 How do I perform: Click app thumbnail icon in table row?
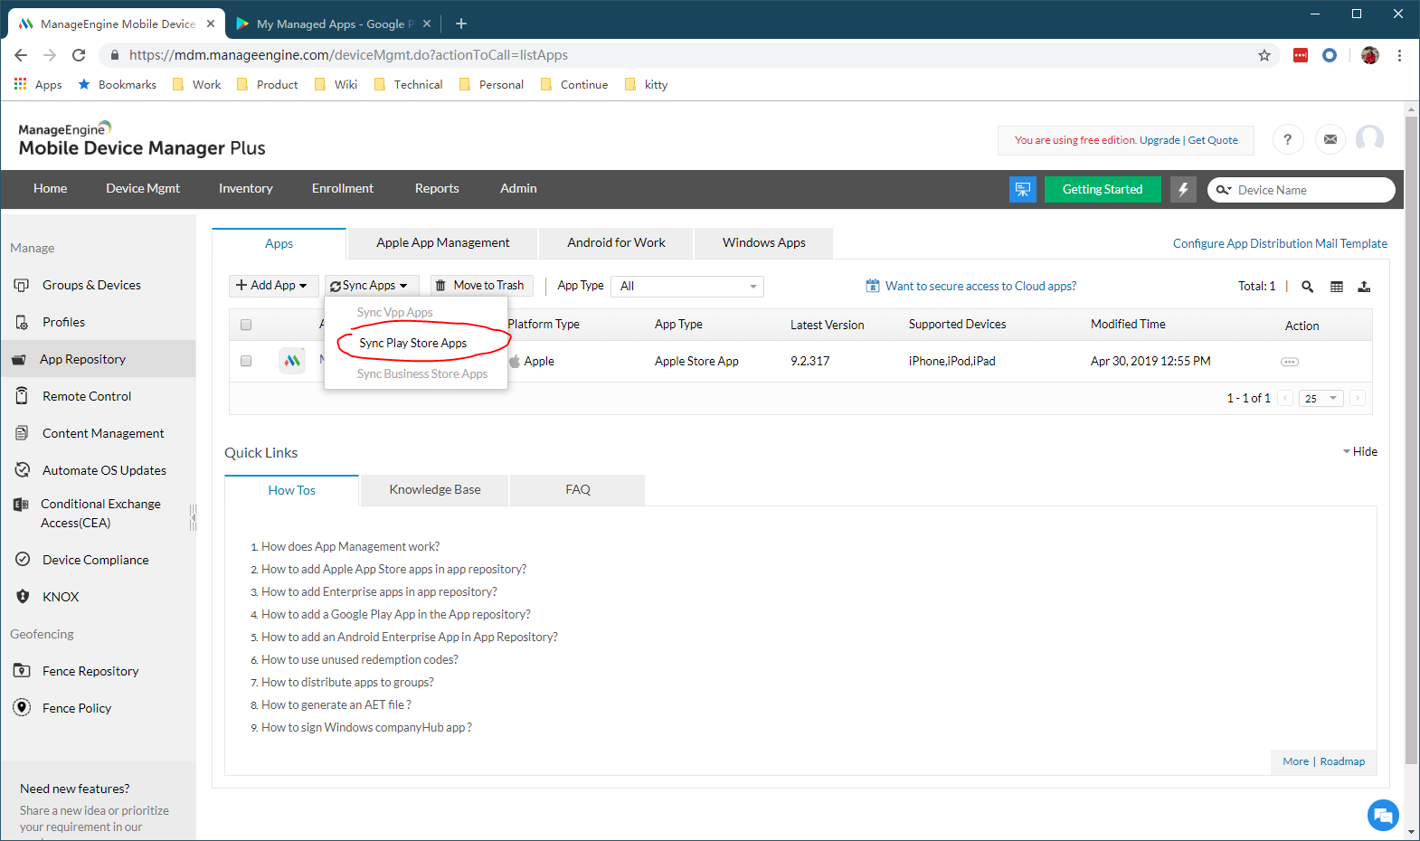[292, 361]
